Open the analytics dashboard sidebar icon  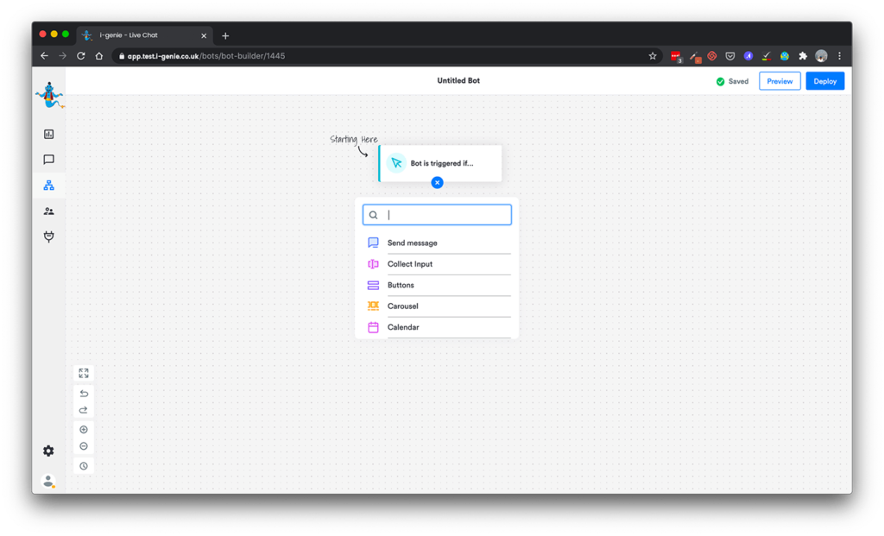click(48, 134)
